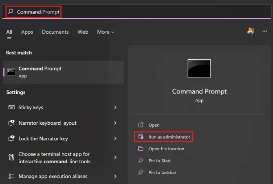Choose Open file location
The image size is (273, 184).
(x=166, y=149)
